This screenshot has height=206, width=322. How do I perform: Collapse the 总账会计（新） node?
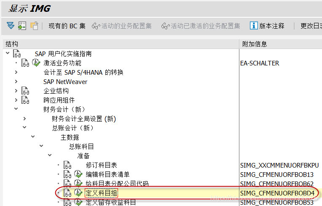tap(24, 127)
